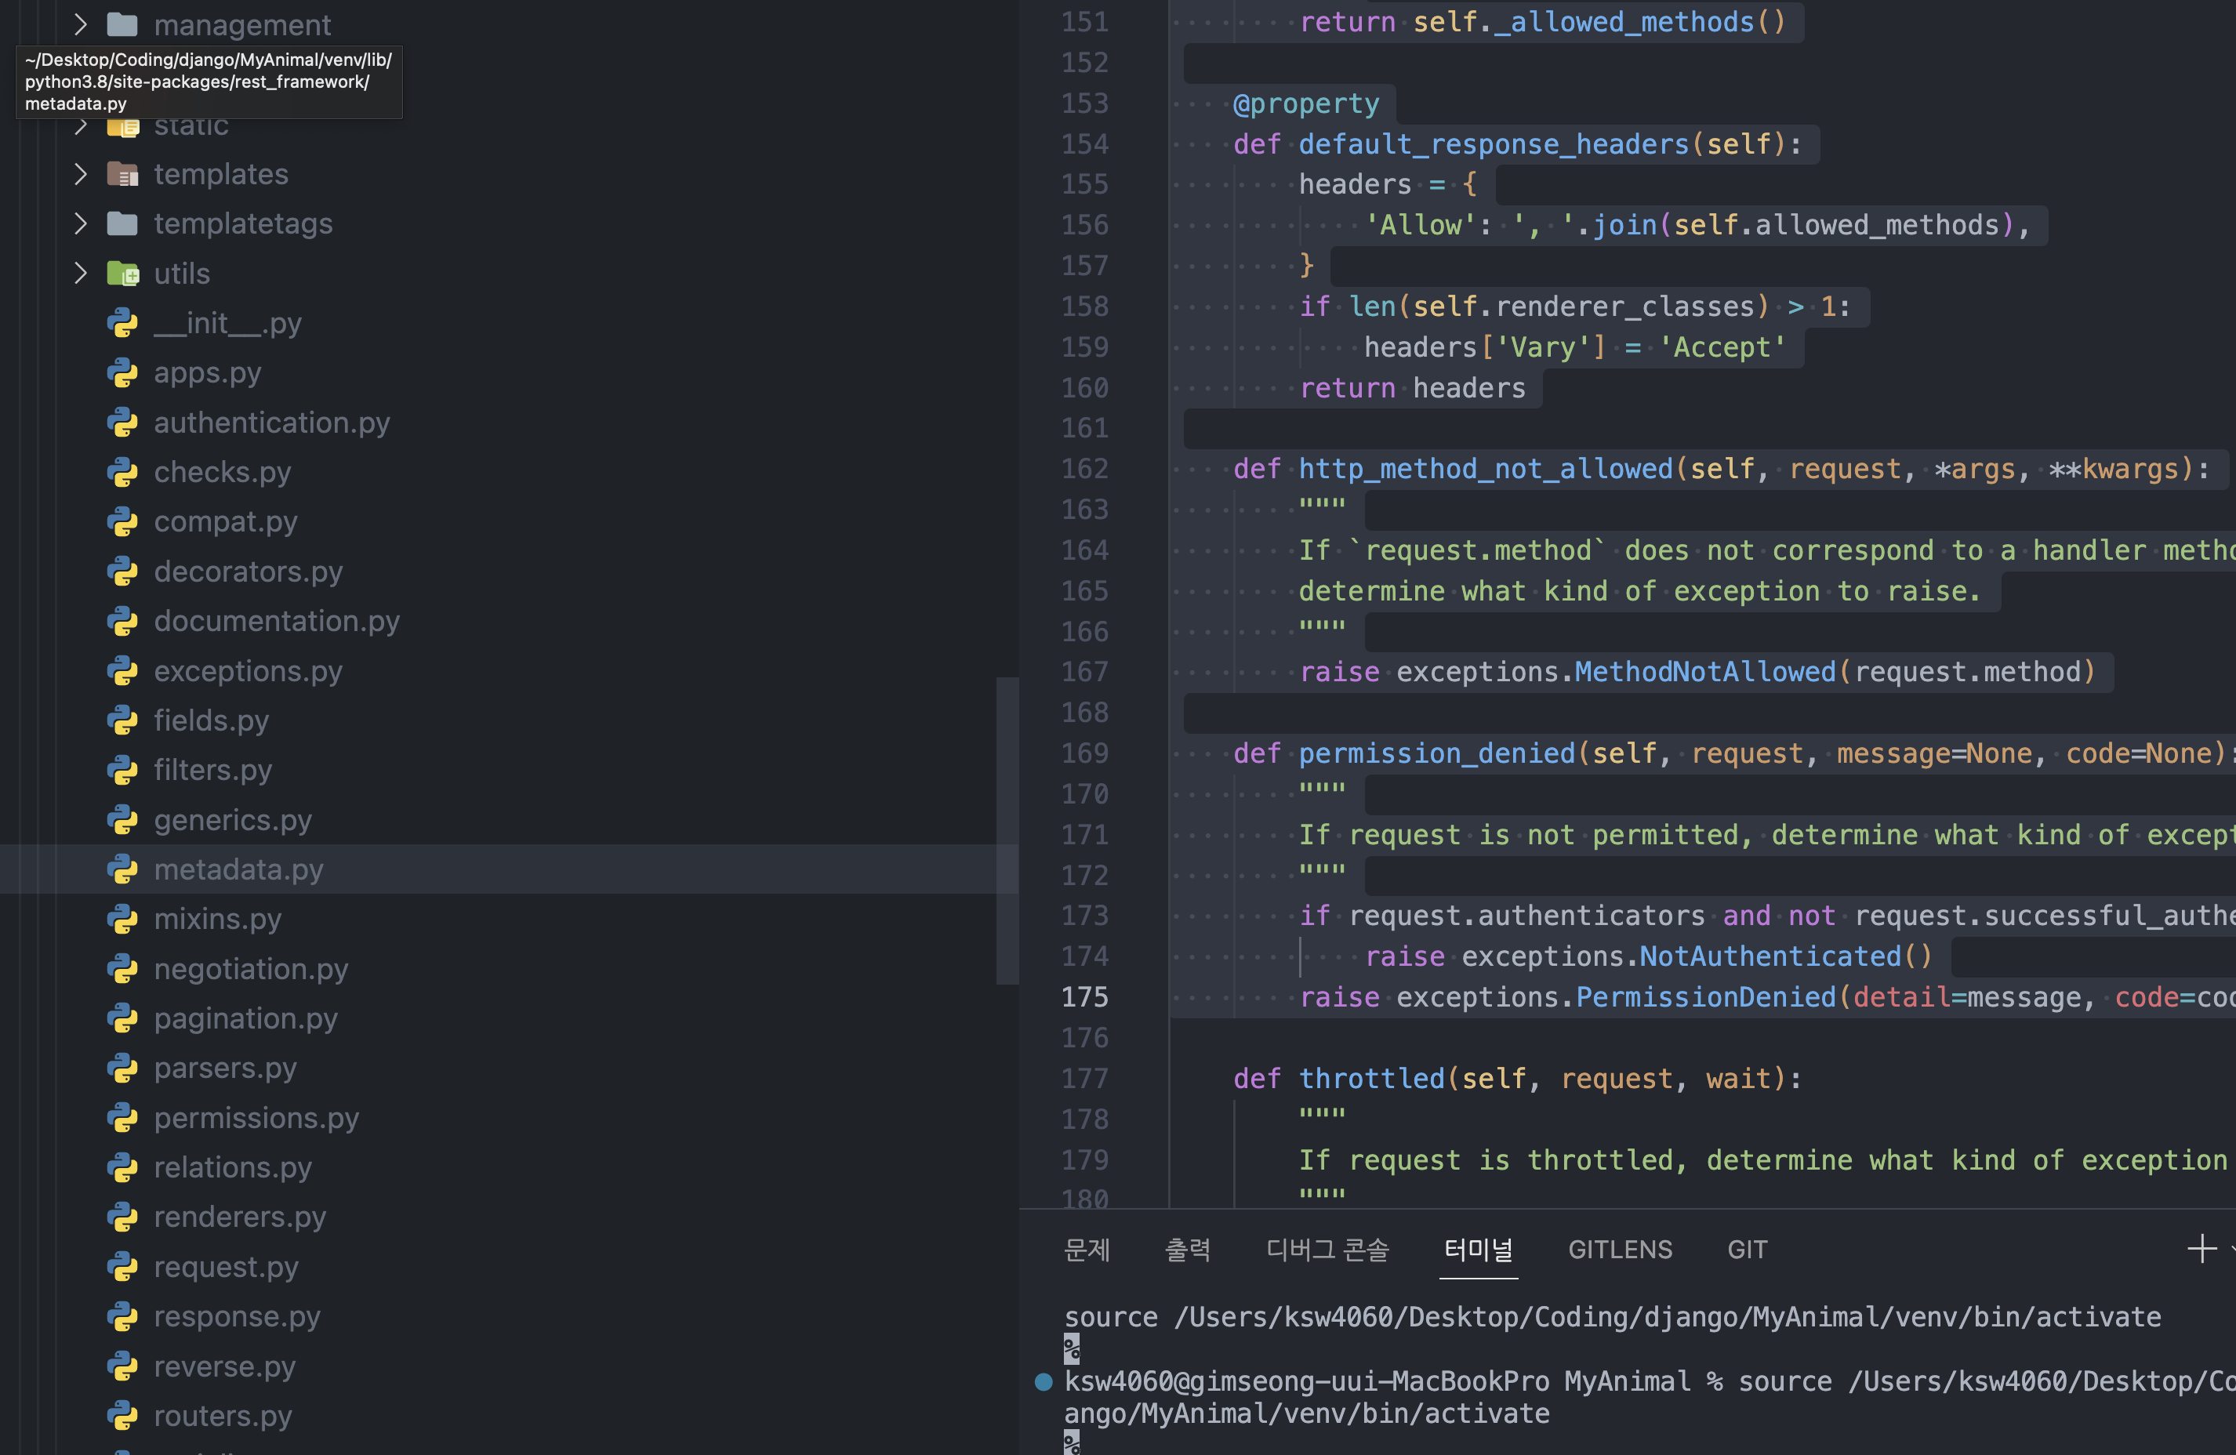
Task: Click the templates folder icon
Action: click(122, 174)
